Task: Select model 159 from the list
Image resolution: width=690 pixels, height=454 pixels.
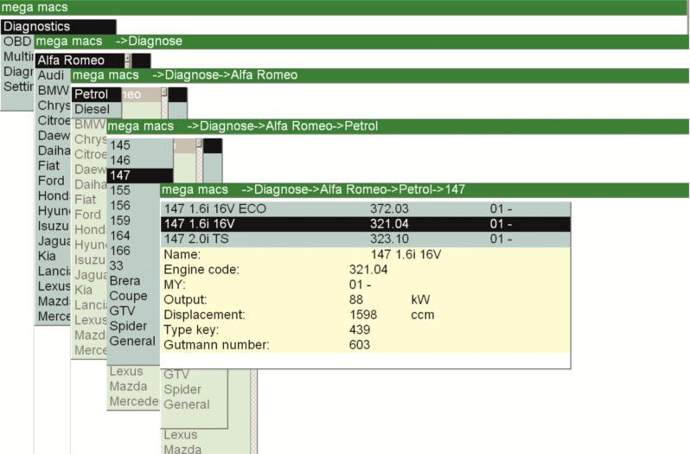Action: [x=120, y=221]
